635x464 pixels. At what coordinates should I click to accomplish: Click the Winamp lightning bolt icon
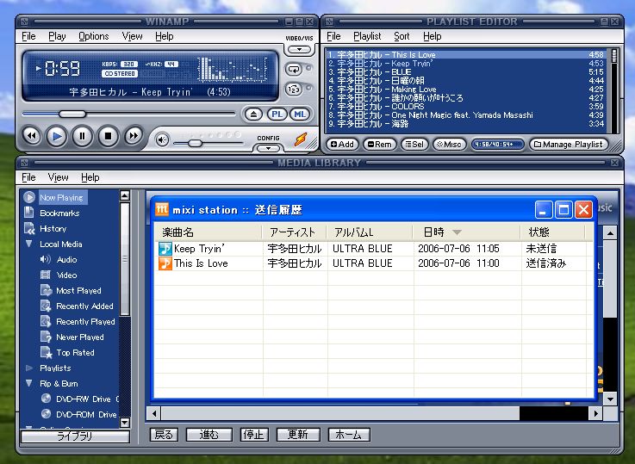(301, 139)
